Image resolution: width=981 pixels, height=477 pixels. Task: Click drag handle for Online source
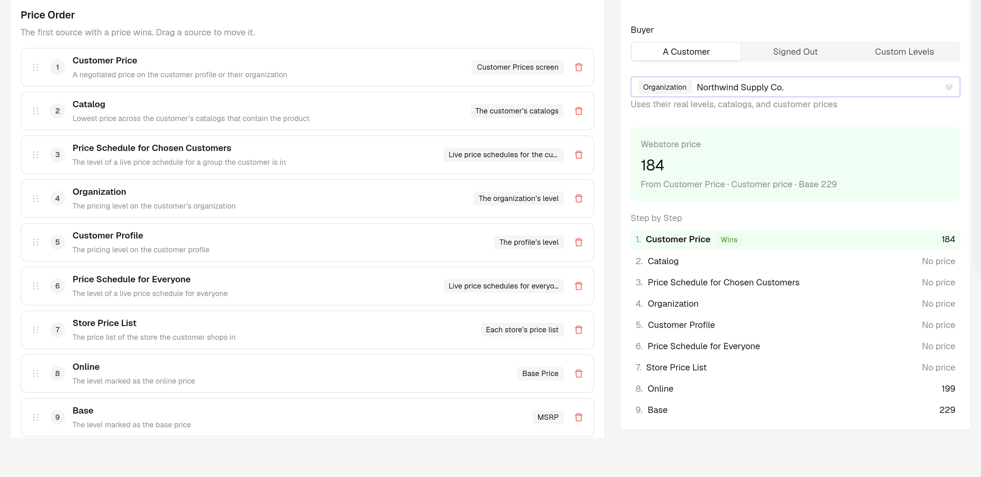click(35, 374)
